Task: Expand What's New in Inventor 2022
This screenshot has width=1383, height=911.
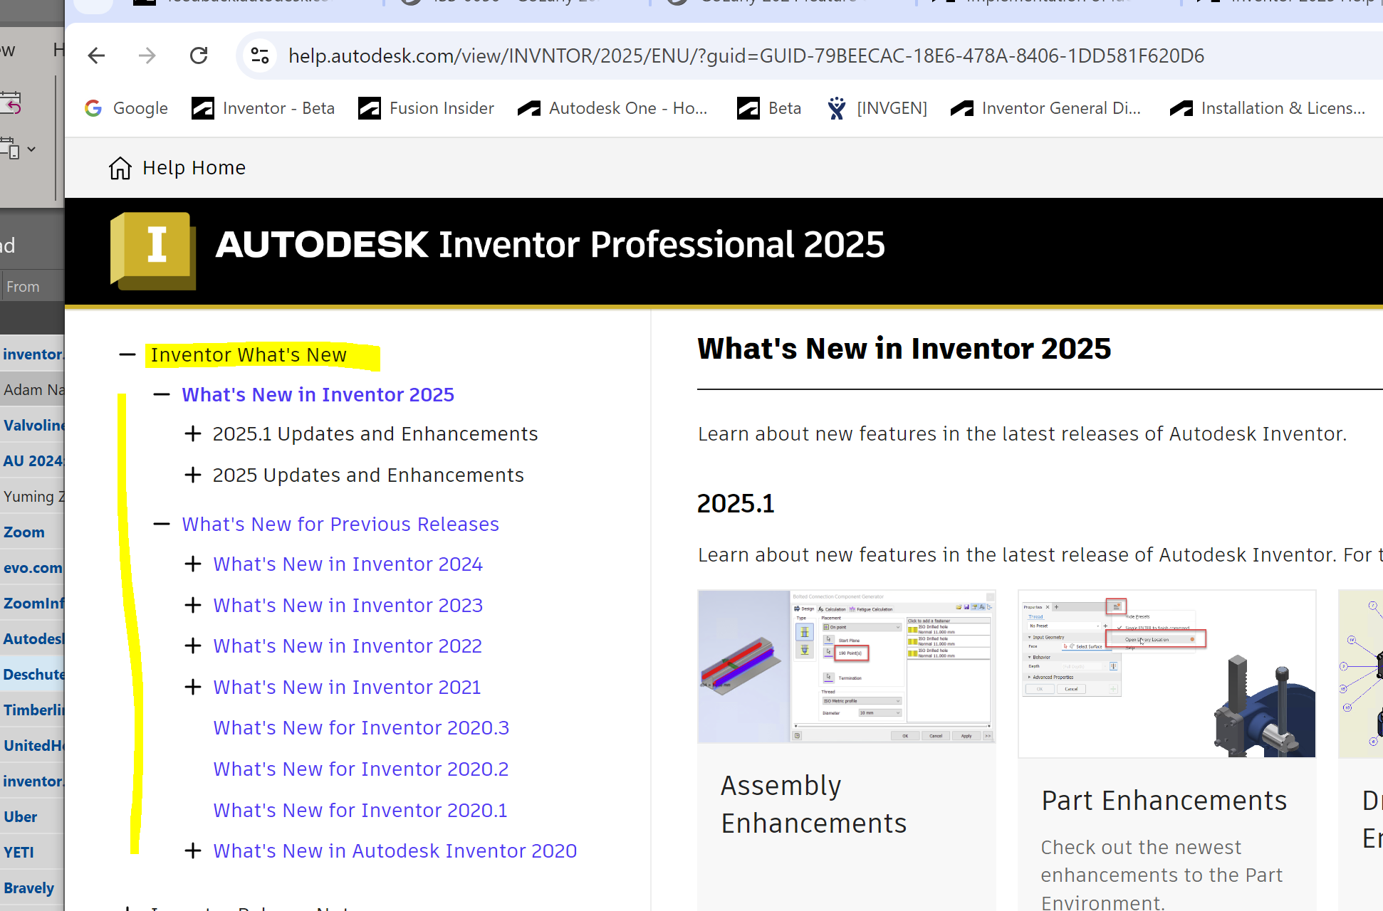Action: 193,646
